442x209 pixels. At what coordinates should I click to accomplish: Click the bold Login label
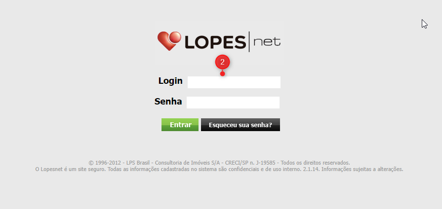(170, 81)
